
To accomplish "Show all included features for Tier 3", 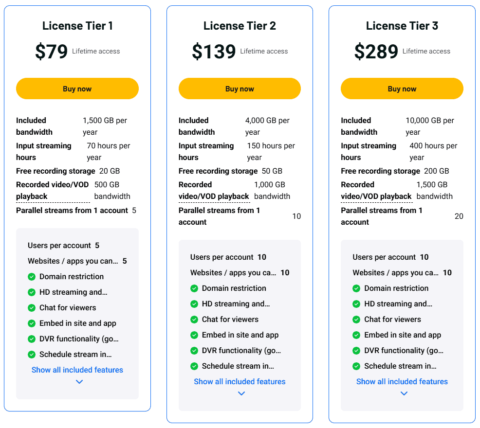I will coord(402,381).
